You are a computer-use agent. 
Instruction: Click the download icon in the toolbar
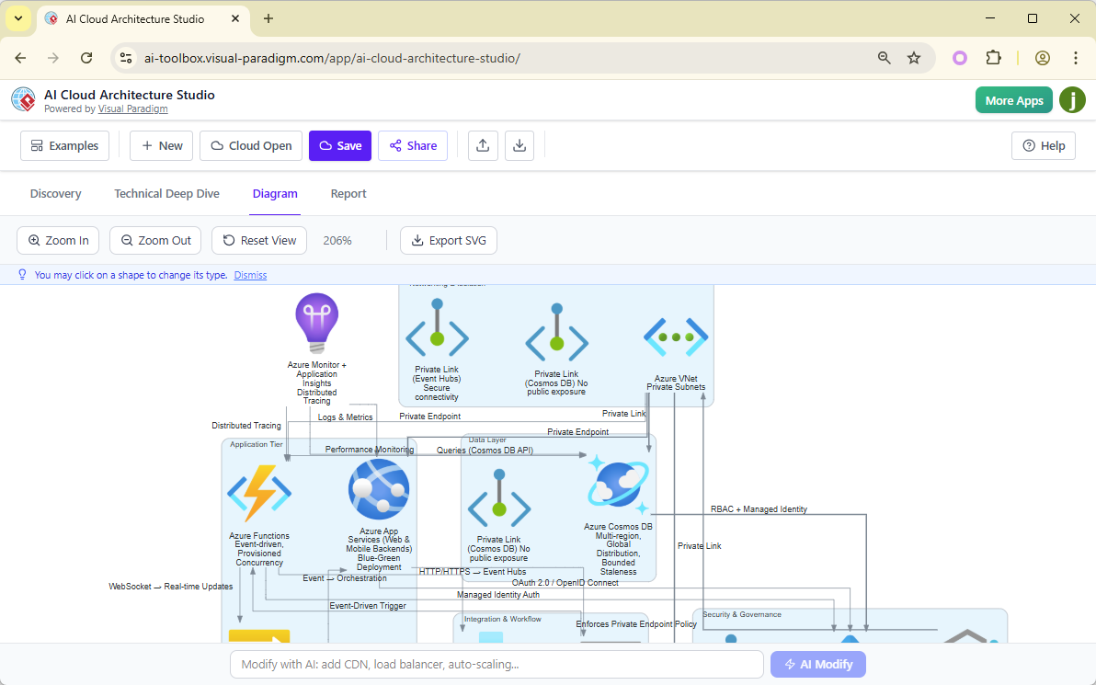click(x=519, y=145)
